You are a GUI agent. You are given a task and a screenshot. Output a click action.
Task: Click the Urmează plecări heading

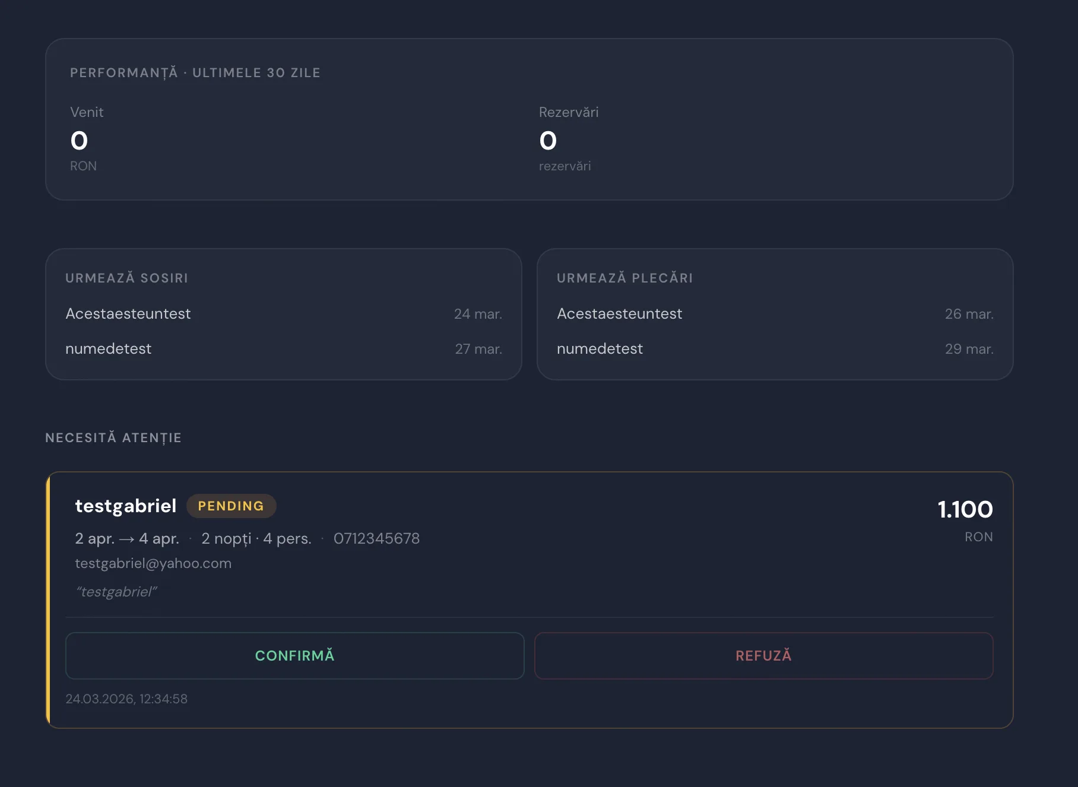[x=624, y=278]
